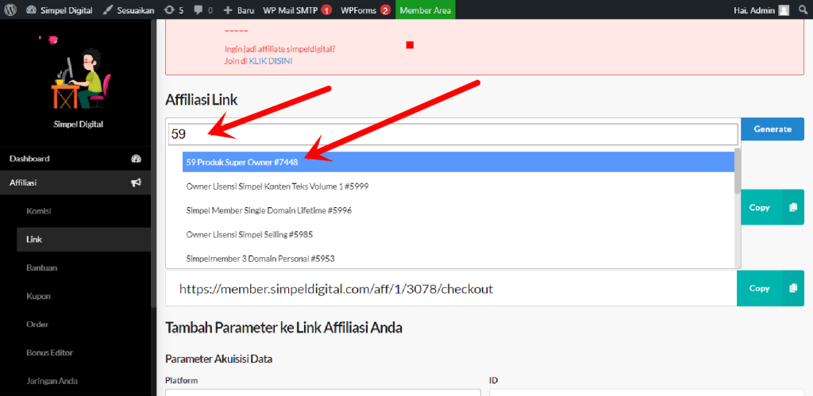Click the WP Mail SMTP notification badge
Image resolution: width=813 pixels, height=396 pixels.
[326, 10]
